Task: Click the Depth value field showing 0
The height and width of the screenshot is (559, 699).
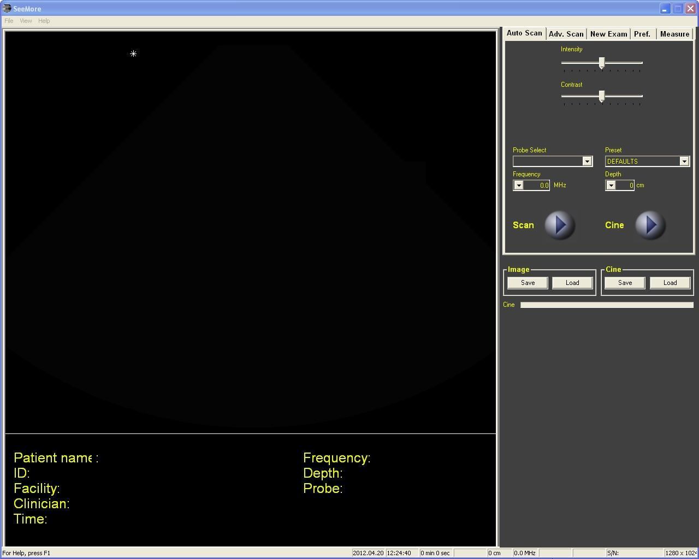Action: click(x=625, y=185)
